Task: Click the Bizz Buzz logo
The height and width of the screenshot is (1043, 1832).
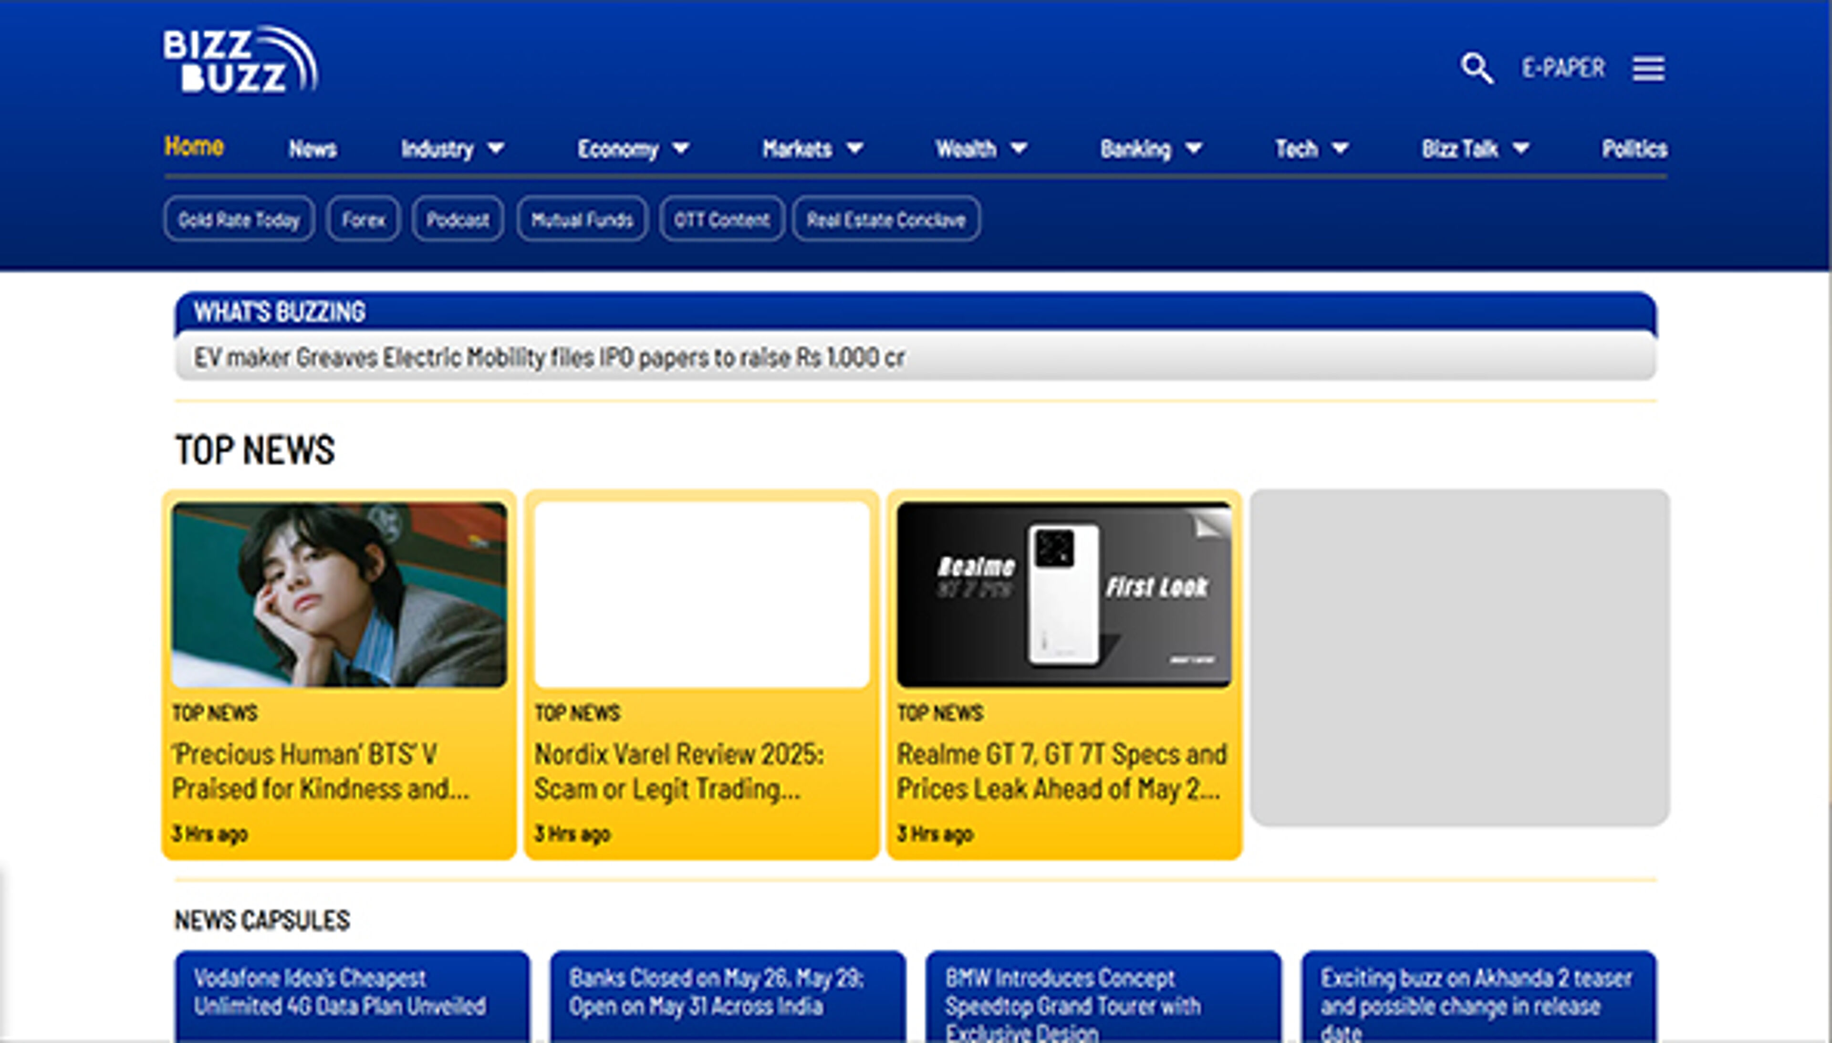Action: 240,60
